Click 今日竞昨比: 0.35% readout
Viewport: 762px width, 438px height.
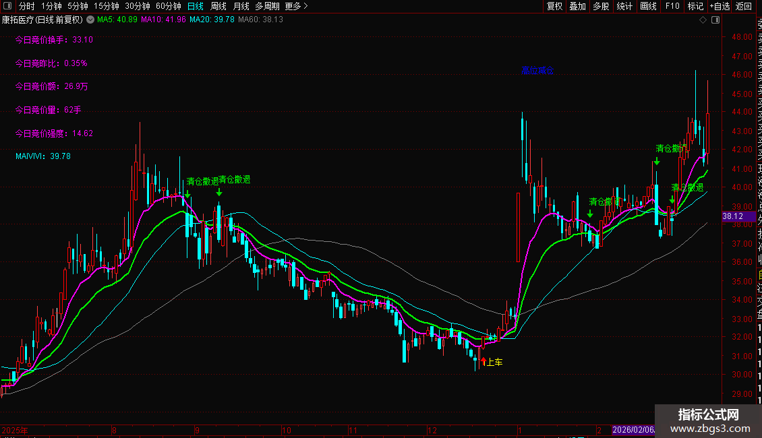pyautogui.click(x=51, y=63)
